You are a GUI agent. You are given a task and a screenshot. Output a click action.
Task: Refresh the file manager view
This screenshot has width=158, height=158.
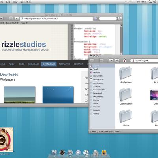click(x=117, y=60)
